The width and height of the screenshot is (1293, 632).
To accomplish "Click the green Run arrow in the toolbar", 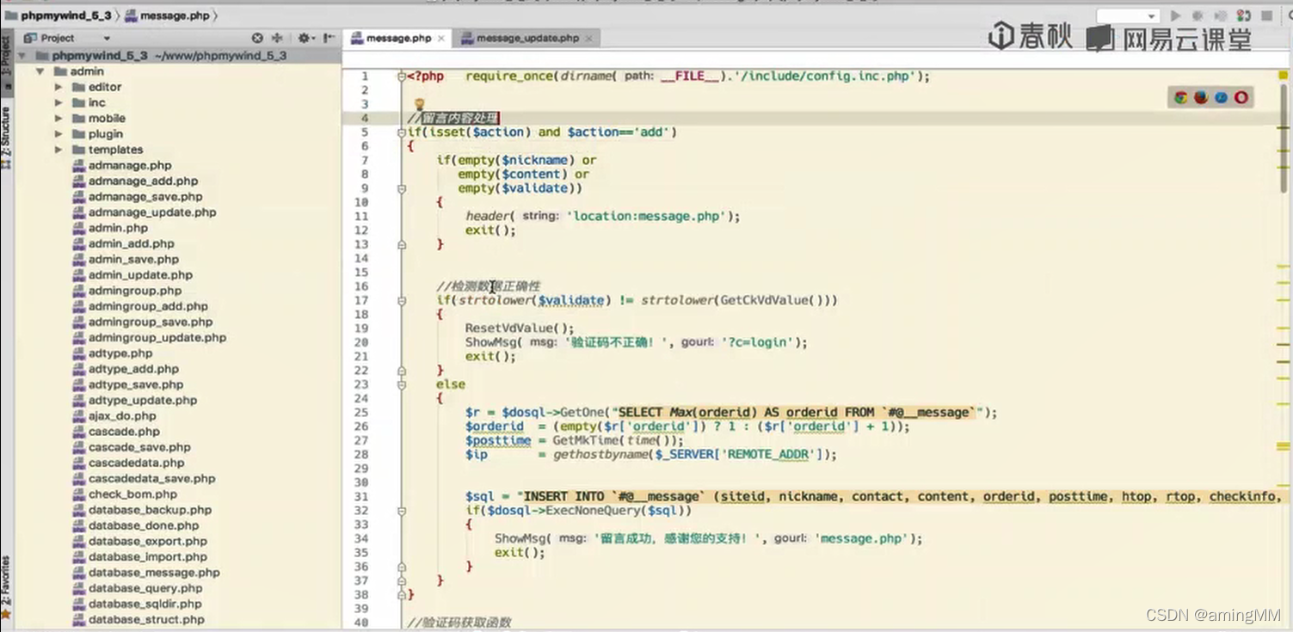I will (1176, 15).
